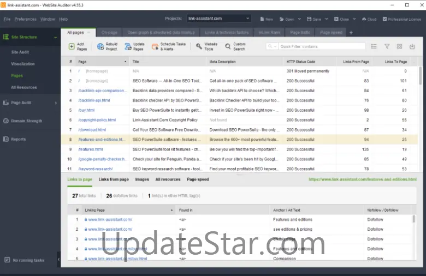Open Page Audit sidebar section

click(30, 103)
